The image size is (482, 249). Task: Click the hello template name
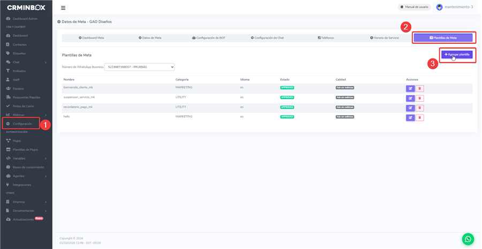(66, 117)
